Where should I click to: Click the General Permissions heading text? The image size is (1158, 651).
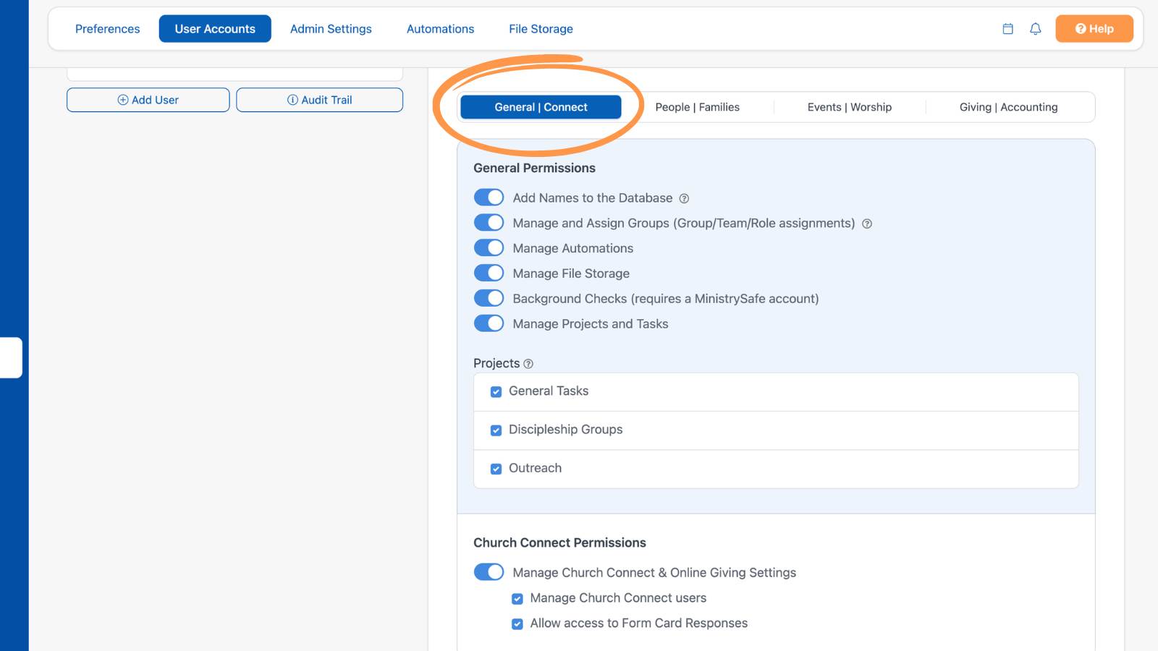pos(534,168)
